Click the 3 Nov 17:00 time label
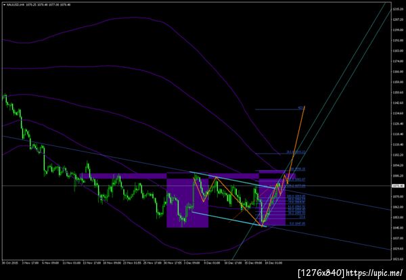Viewport: 406px width, 280px height. 30,263
